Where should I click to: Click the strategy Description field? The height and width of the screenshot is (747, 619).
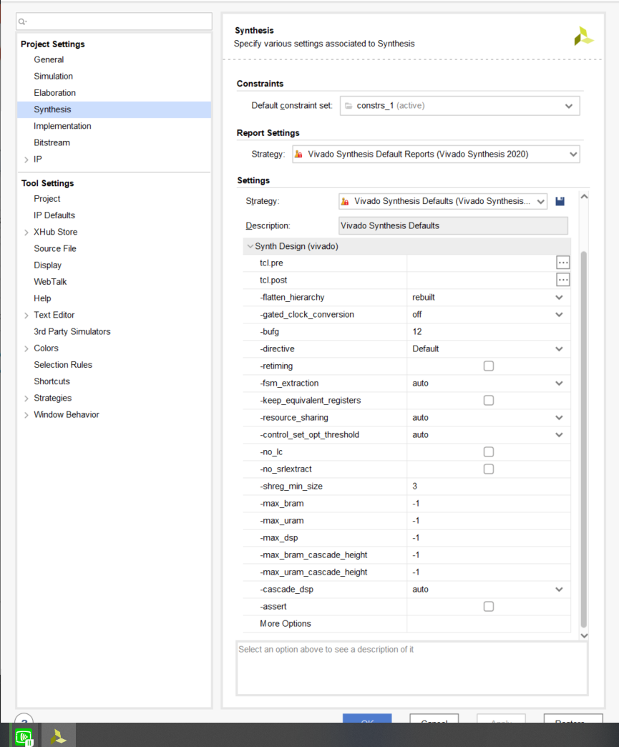point(453,226)
